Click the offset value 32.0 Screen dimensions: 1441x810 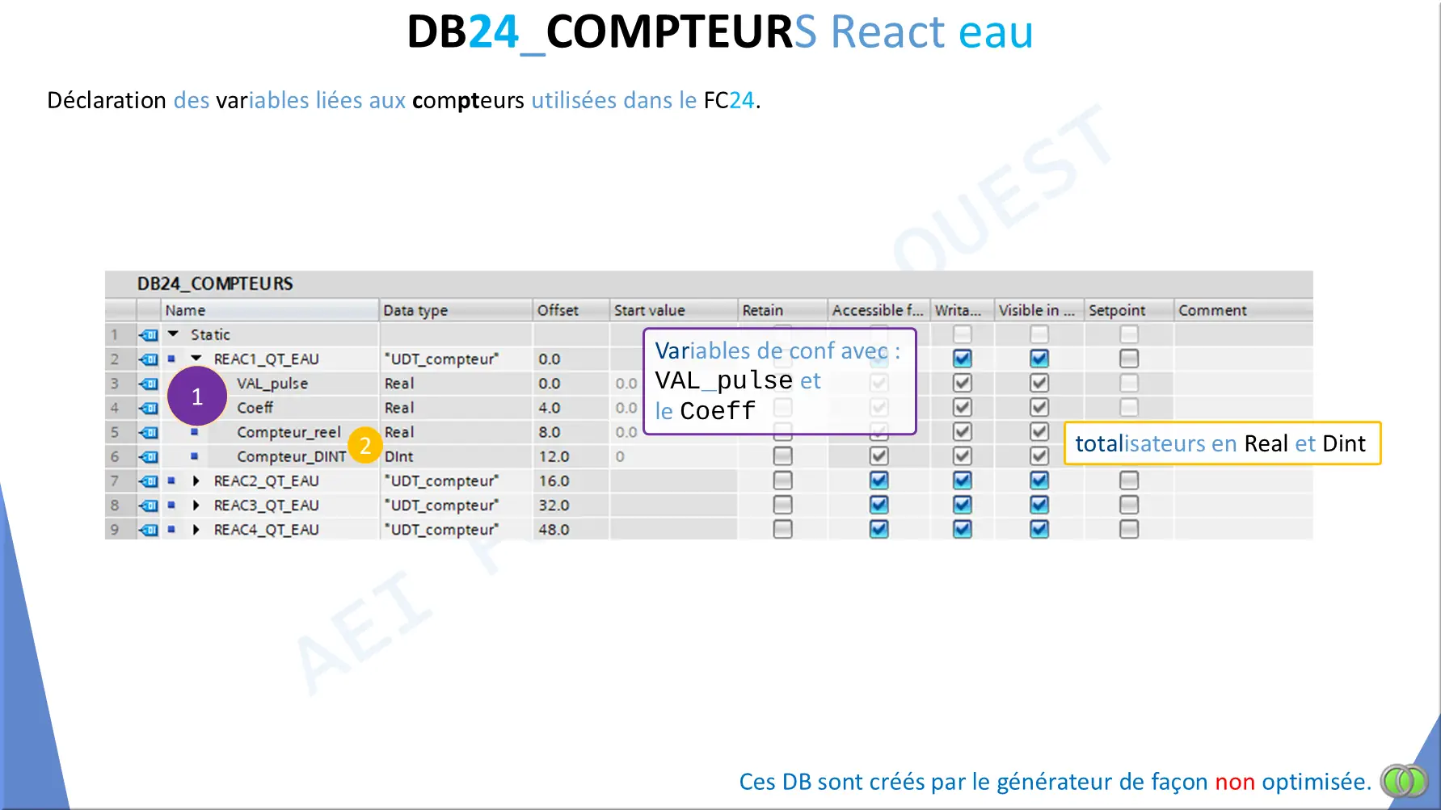pyautogui.click(x=554, y=505)
